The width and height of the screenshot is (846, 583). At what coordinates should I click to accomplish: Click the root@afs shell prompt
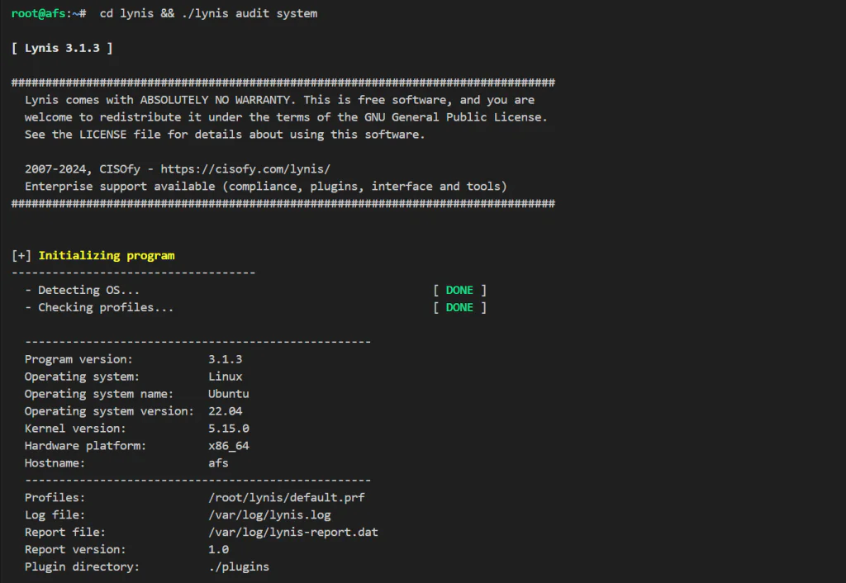(x=49, y=13)
